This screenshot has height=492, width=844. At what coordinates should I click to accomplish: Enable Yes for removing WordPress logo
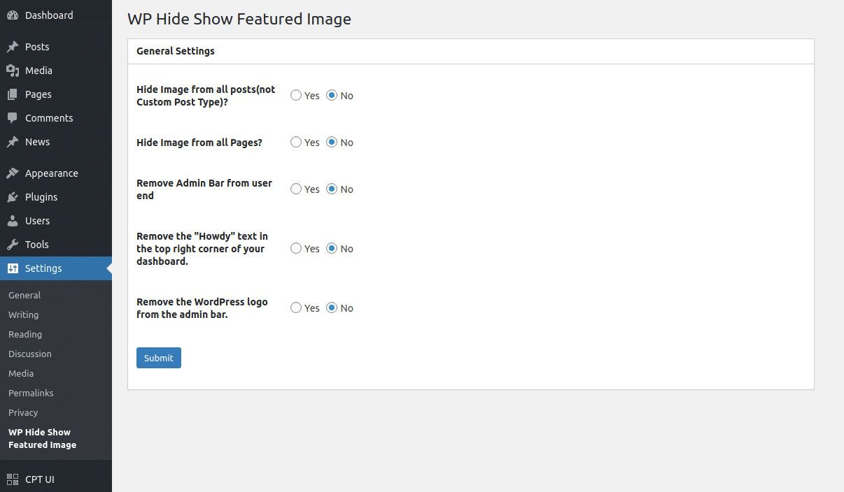pyautogui.click(x=296, y=307)
